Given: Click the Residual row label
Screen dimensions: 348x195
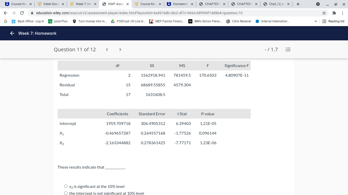Looking at the screenshot, I should click(67, 85).
